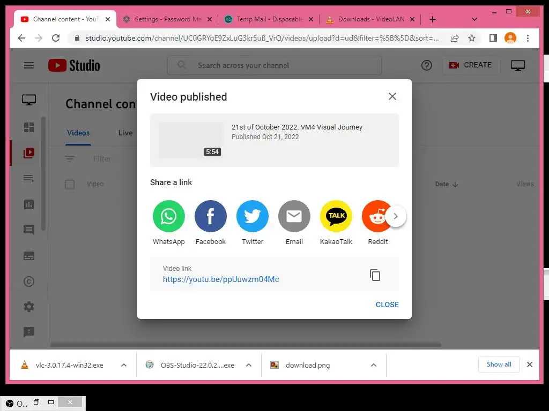Image resolution: width=549 pixels, height=411 pixels.
Task: Close the Temp Mail browser tab
Action: point(311,20)
